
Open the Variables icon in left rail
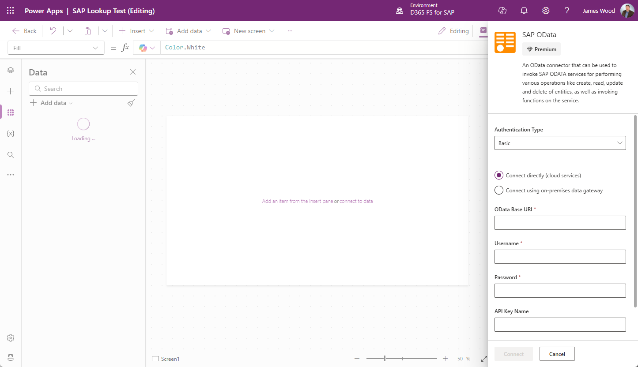[11, 134]
